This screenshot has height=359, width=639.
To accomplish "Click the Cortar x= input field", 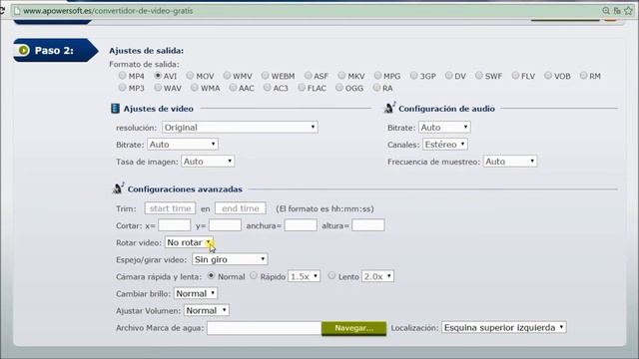I will 175,225.
